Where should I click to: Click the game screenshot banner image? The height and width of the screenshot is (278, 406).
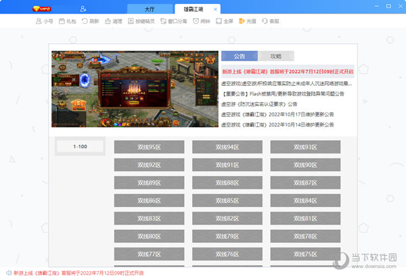click(x=135, y=89)
